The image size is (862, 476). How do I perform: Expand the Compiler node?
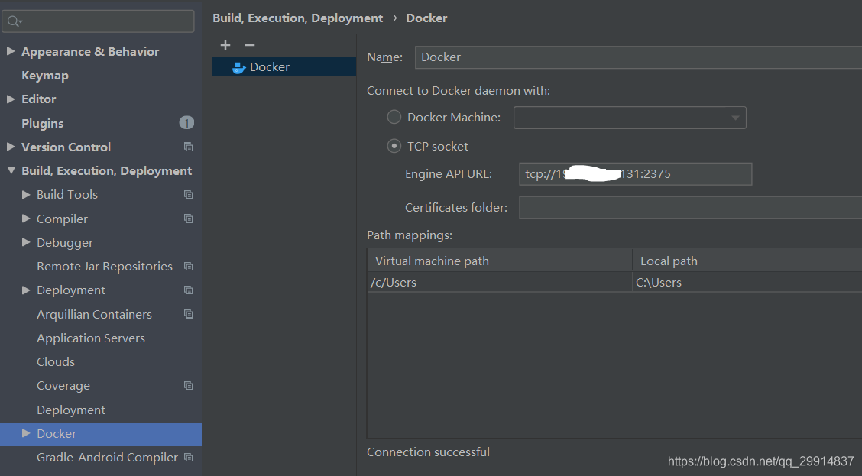click(x=26, y=219)
